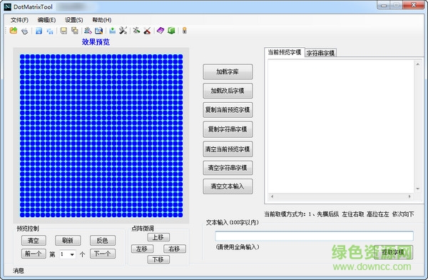Open the 帮助(H) menu

pyautogui.click(x=102, y=20)
